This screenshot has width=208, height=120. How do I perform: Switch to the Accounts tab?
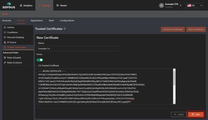tap(7, 21)
